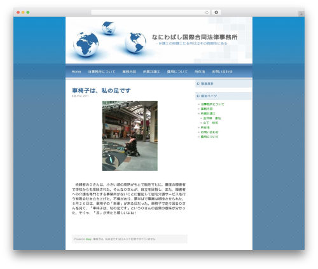
Task: Open a new tab with the plus button
Action: tap(301, 14)
